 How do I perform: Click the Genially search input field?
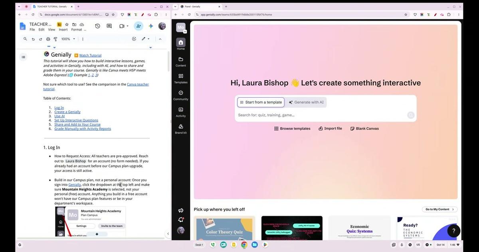coord(321,115)
